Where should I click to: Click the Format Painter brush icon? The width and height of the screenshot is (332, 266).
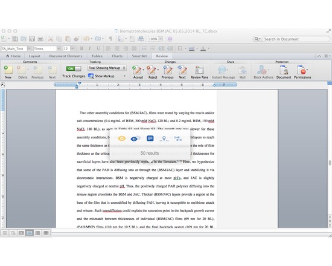(77, 39)
